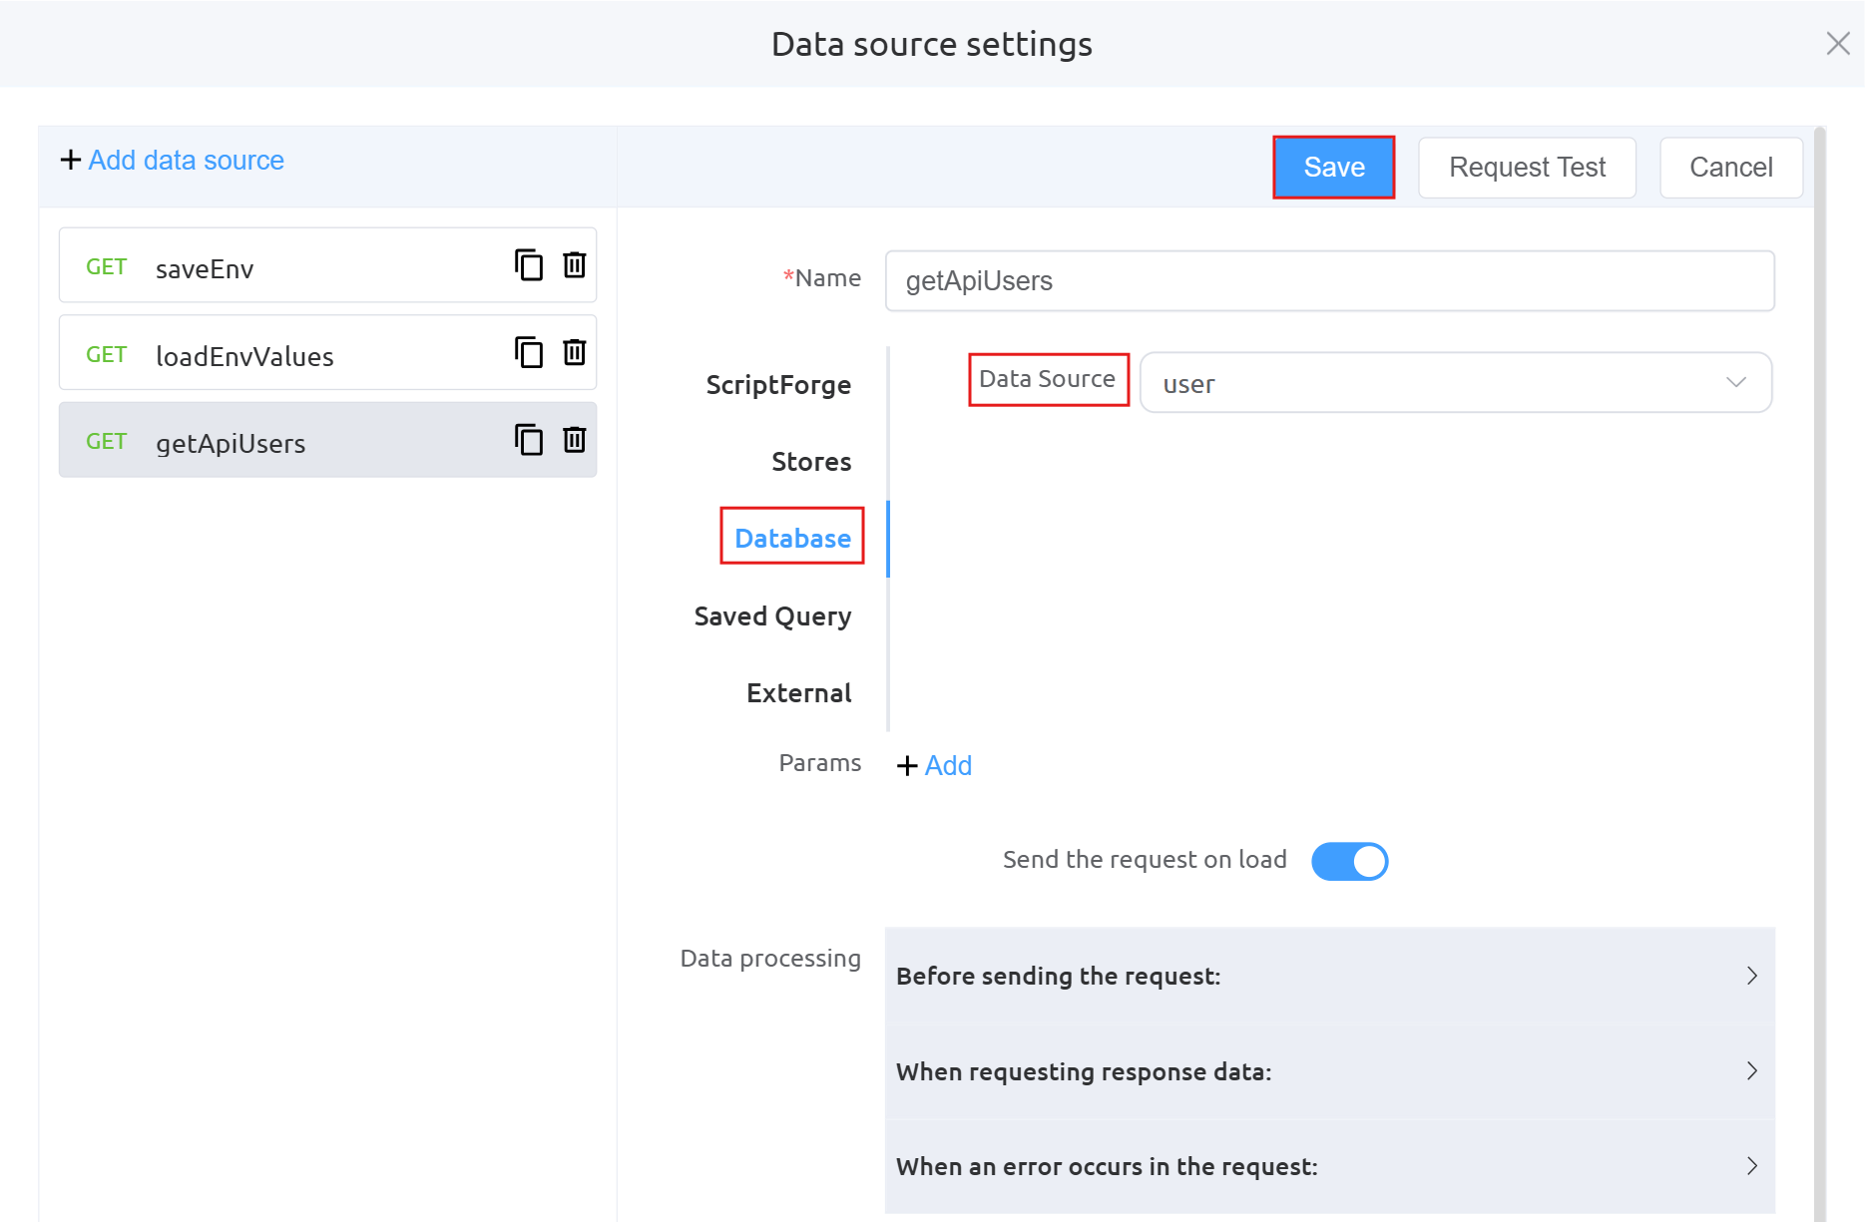Delete the loadEnvValues data source
Screen dimensions: 1869x1222
click(574, 353)
